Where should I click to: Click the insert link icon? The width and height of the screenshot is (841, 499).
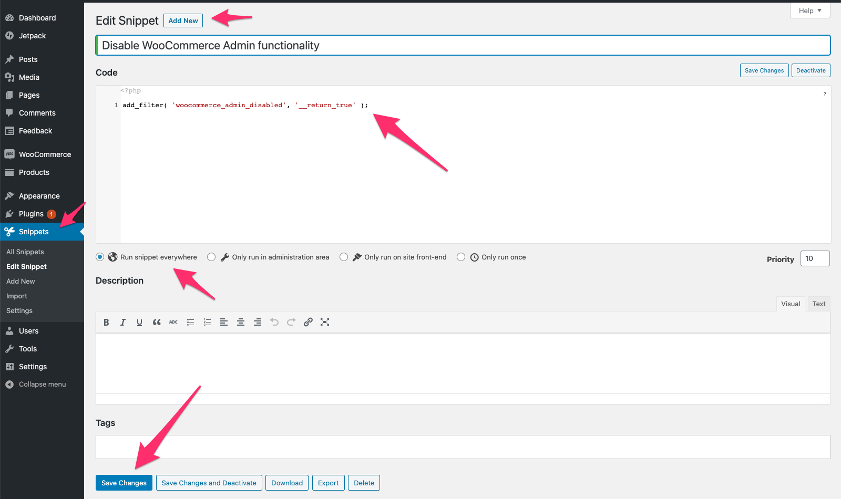[x=308, y=322]
